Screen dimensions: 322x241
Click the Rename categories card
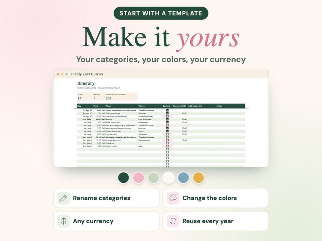pyautogui.click(x=106, y=198)
